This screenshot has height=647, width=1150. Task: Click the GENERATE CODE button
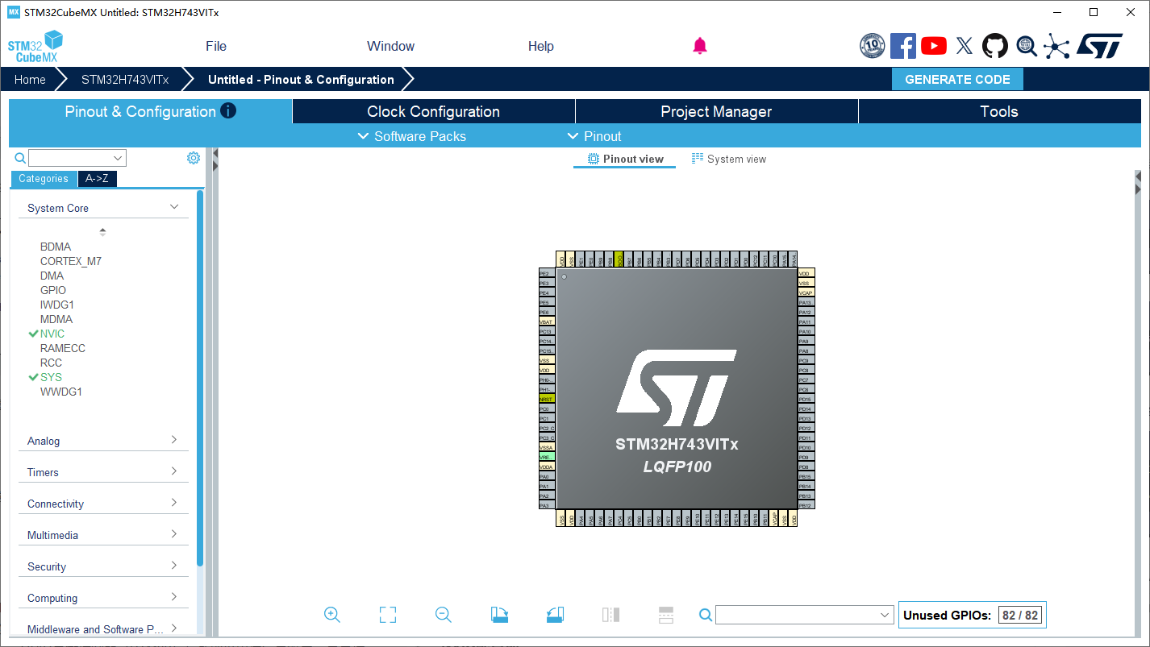tap(957, 79)
